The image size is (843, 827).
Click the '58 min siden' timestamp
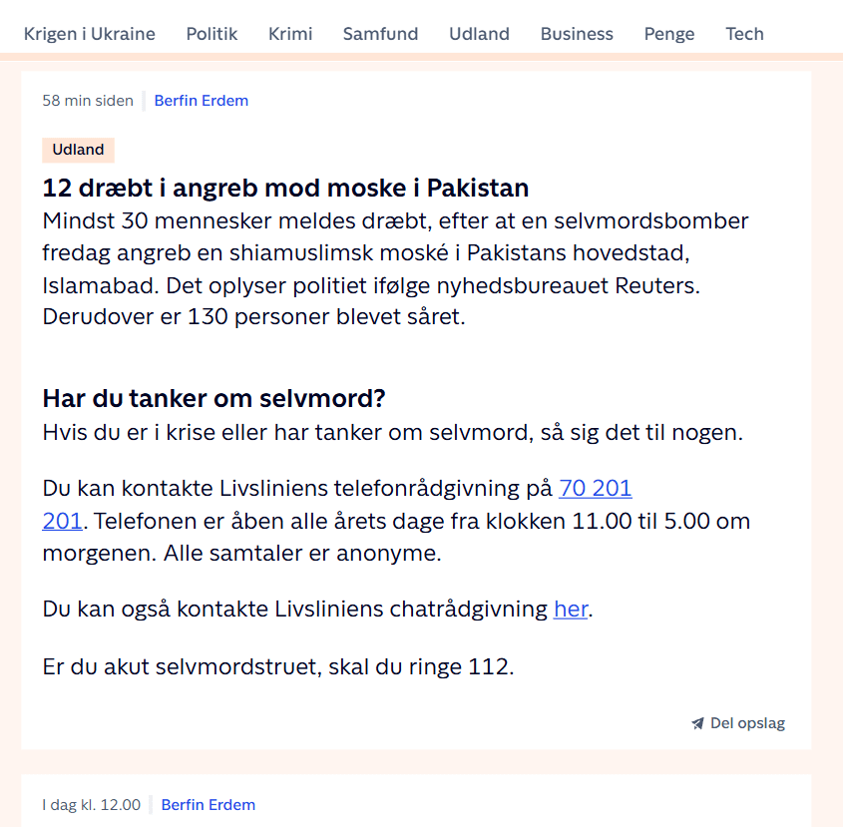point(88,101)
